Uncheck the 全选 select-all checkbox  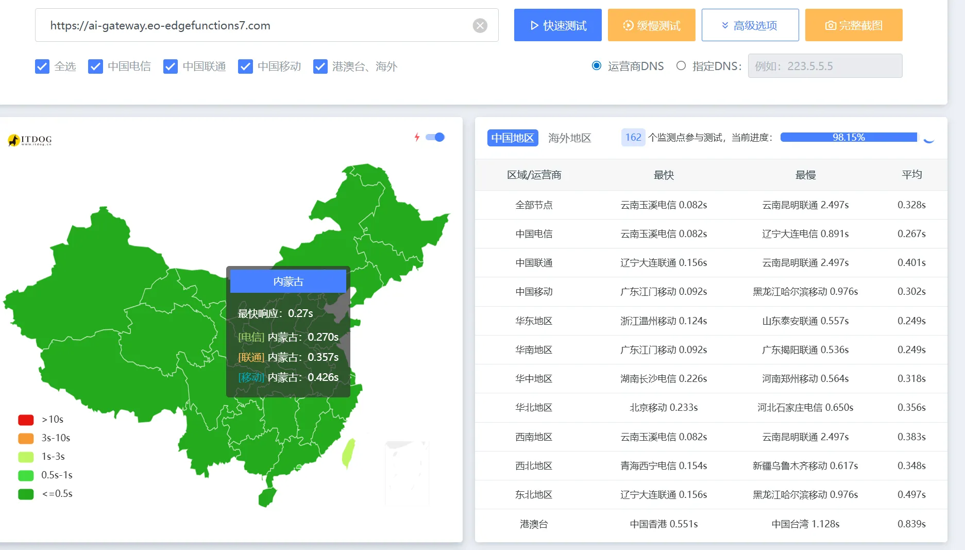click(42, 66)
